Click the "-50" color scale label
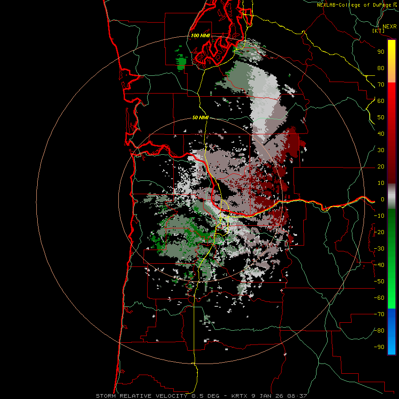The height and width of the screenshot is (399, 399). pyautogui.click(x=379, y=282)
